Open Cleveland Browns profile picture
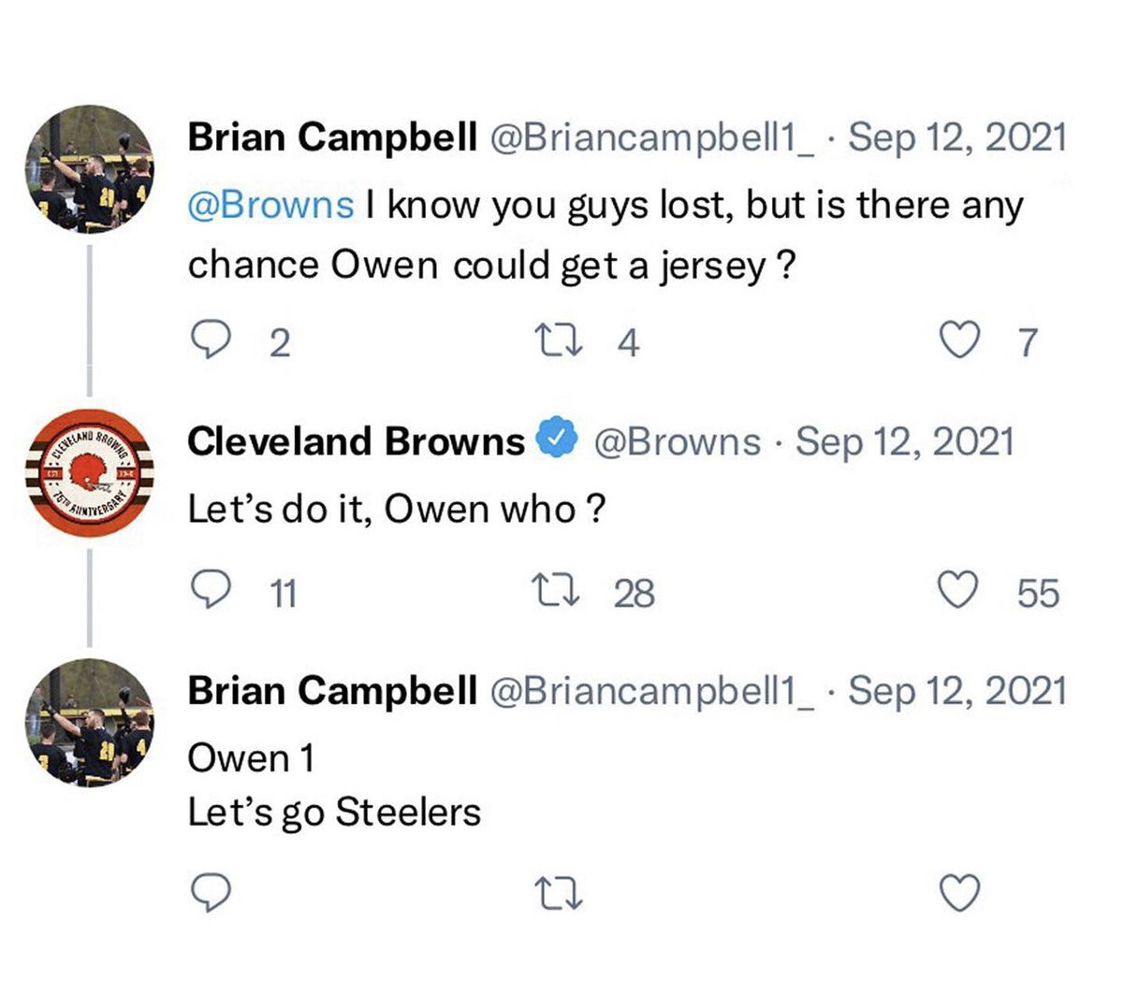Image resolution: width=1123 pixels, height=993 pixels. 90,471
